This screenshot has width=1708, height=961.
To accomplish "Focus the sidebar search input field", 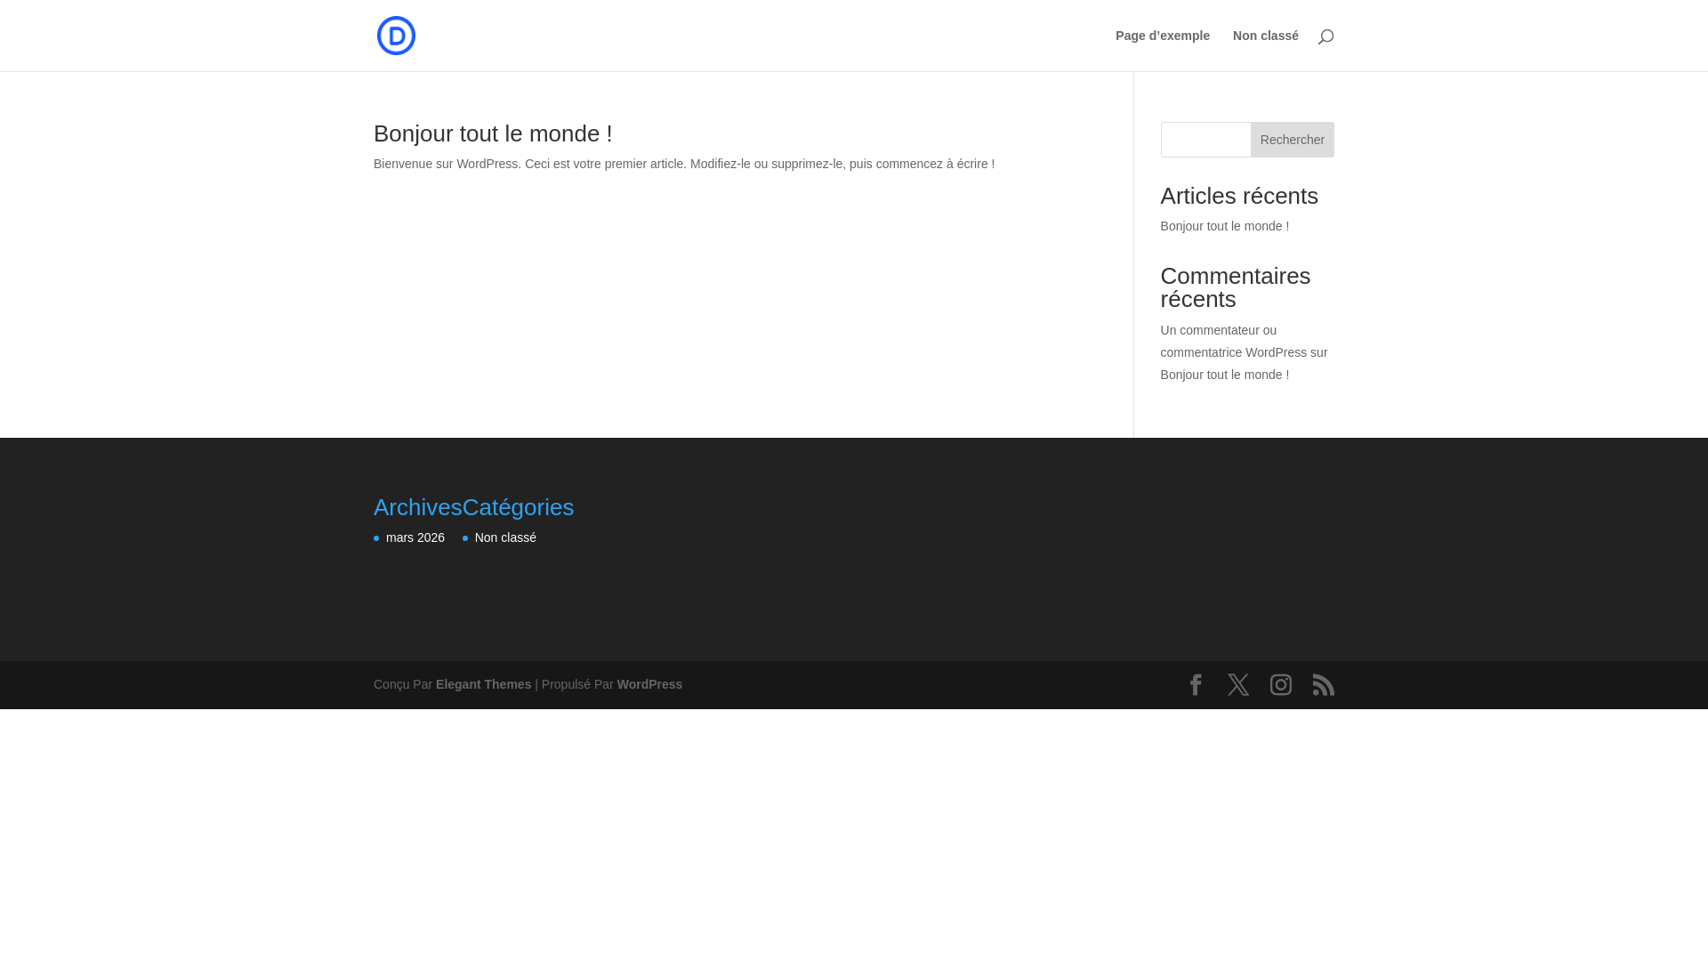I will (x=1205, y=140).
